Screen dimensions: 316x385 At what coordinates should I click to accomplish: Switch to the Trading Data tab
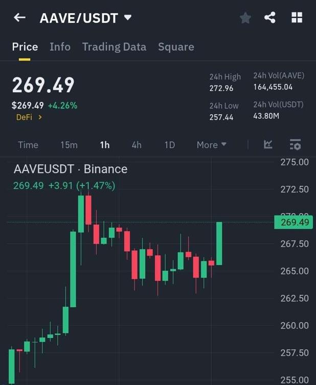[x=114, y=47]
